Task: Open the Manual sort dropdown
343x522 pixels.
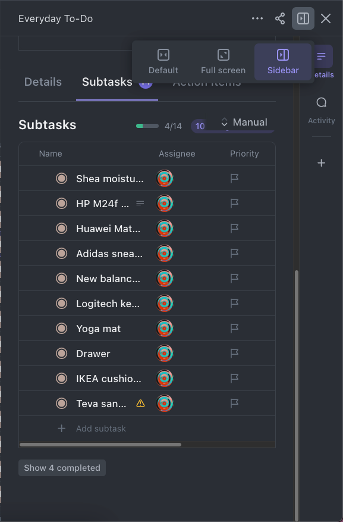Action: click(x=244, y=122)
